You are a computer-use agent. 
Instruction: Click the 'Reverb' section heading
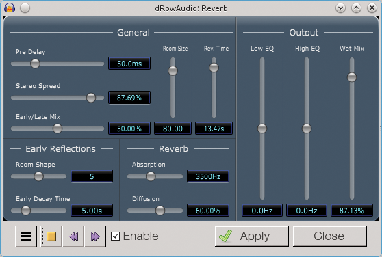[x=173, y=149]
